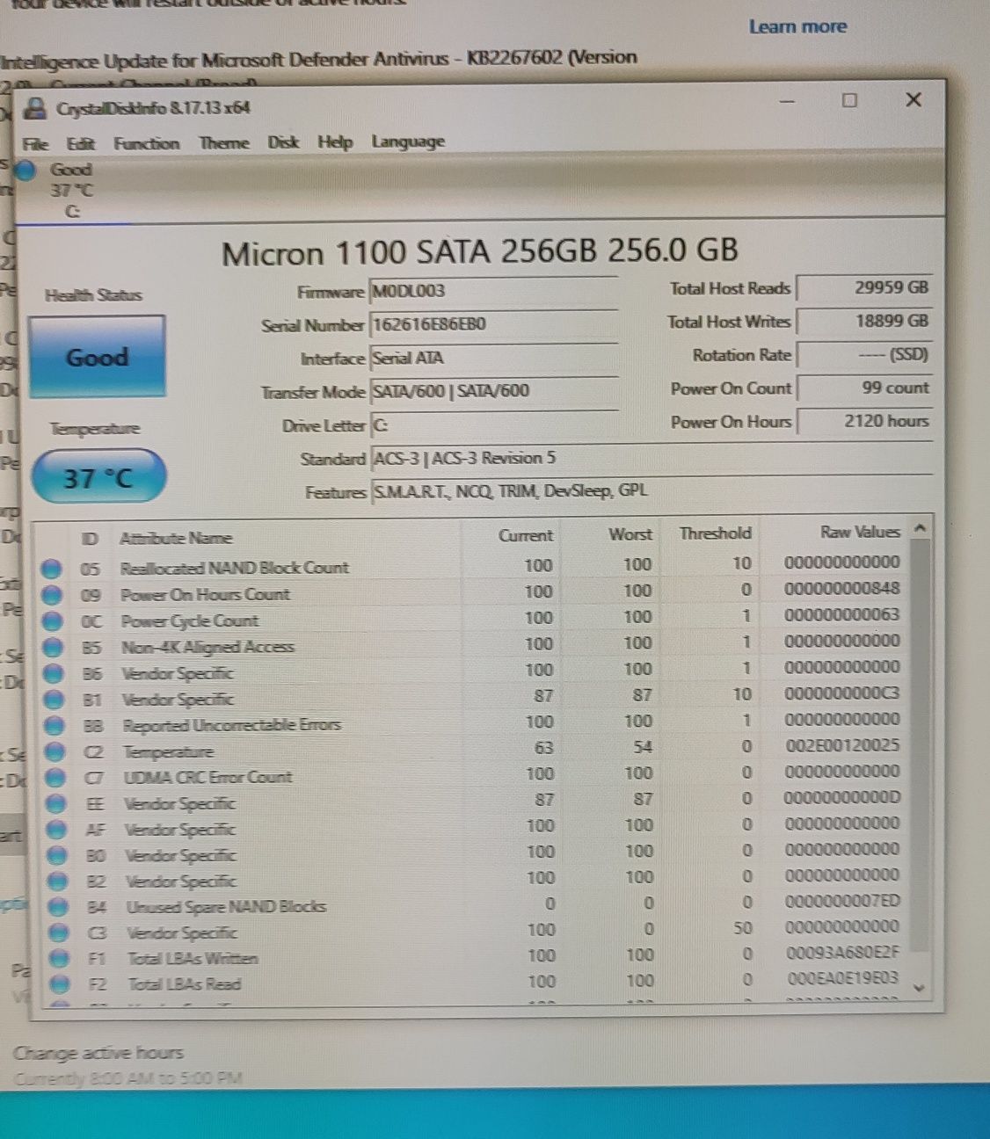Select the Power Cycle Count row name
The image size is (990, 1139).
point(190,620)
